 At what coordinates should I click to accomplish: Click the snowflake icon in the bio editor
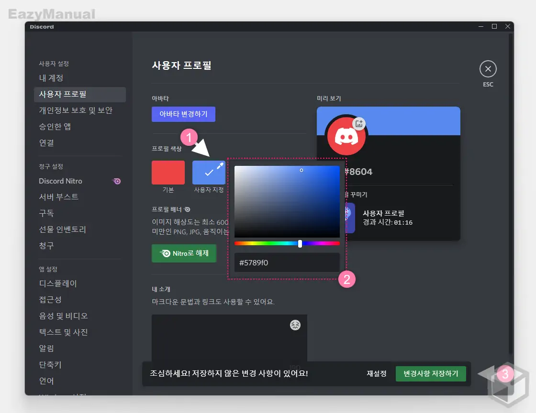(x=295, y=325)
